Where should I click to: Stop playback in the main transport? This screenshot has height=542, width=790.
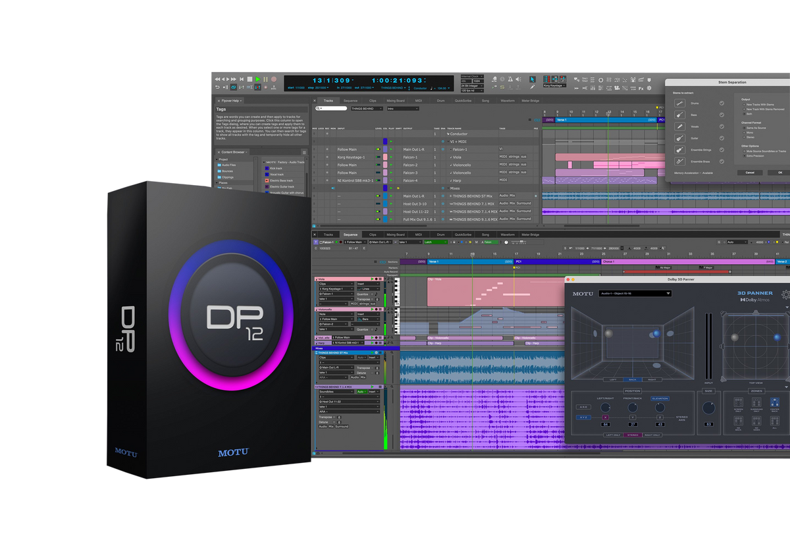pyautogui.click(x=250, y=79)
